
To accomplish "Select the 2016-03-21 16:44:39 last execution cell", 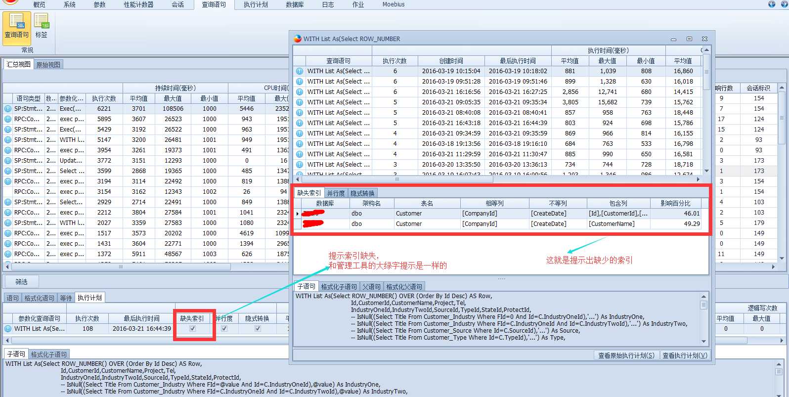I will 142,329.
